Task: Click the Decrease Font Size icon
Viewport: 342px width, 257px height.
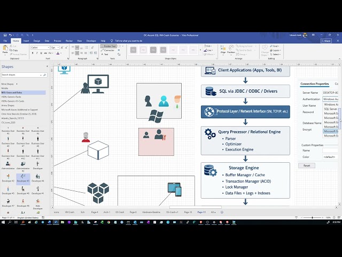Action: coord(66,48)
